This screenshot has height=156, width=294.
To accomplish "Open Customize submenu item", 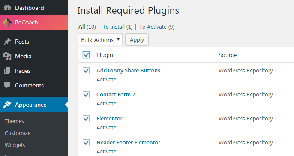I will coord(18,133).
